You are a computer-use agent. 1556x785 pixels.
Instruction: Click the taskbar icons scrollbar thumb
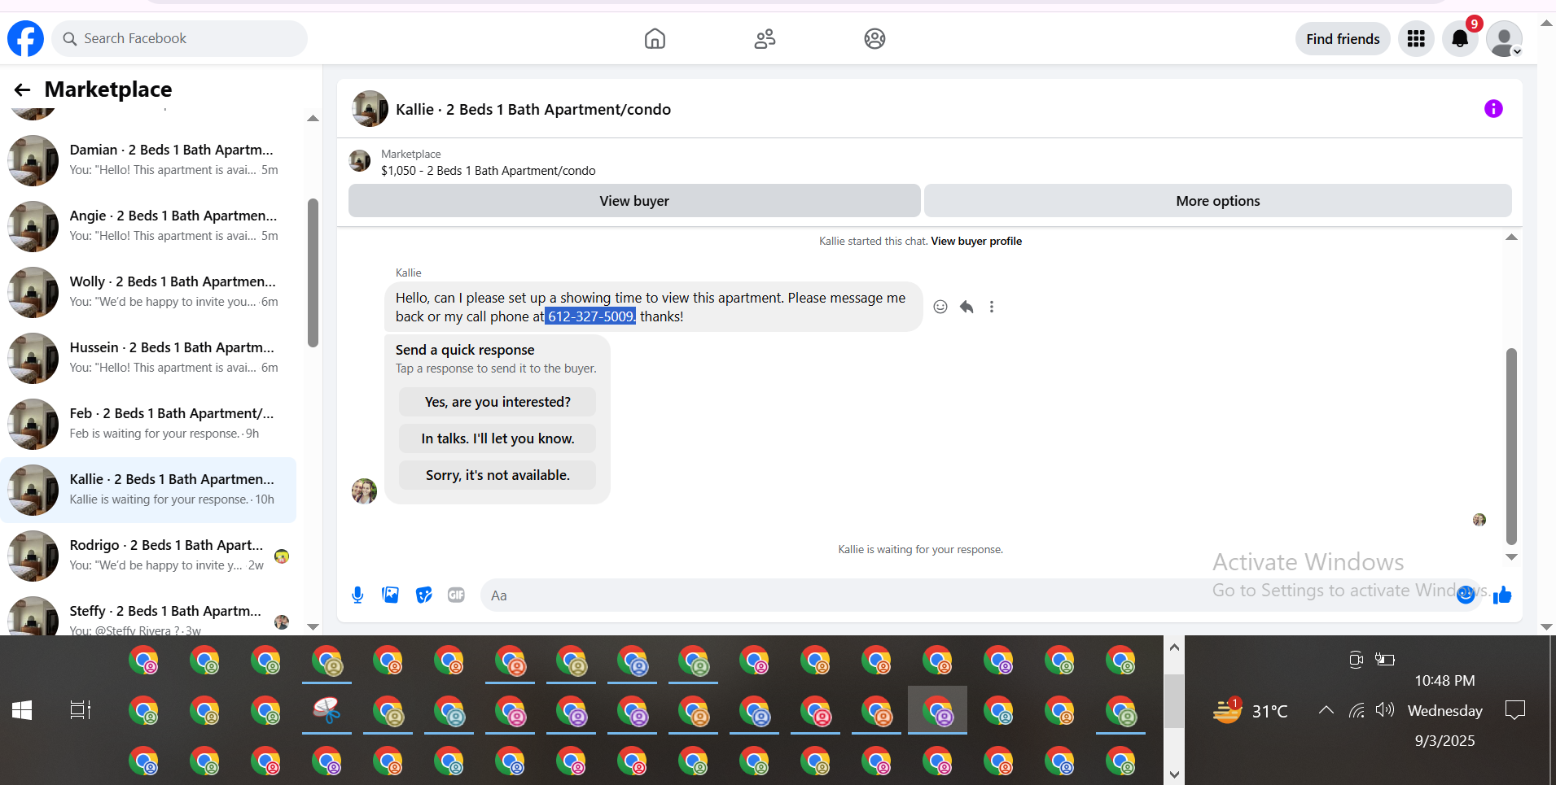coord(1174,701)
